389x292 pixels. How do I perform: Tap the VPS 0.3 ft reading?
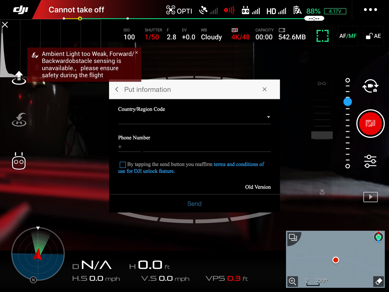click(227, 279)
